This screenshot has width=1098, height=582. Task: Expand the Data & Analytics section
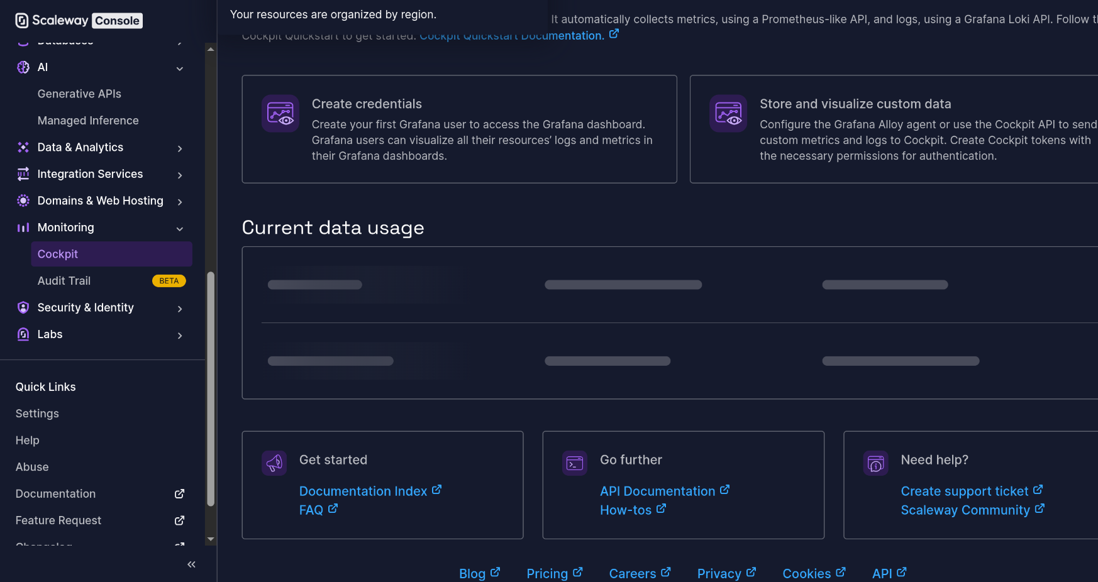pyautogui.click(x=180, y=148)
